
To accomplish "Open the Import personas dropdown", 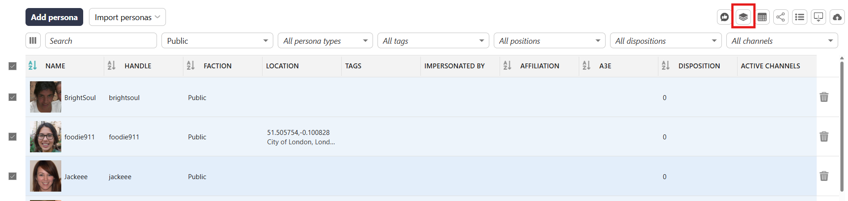I will (127, 17).
